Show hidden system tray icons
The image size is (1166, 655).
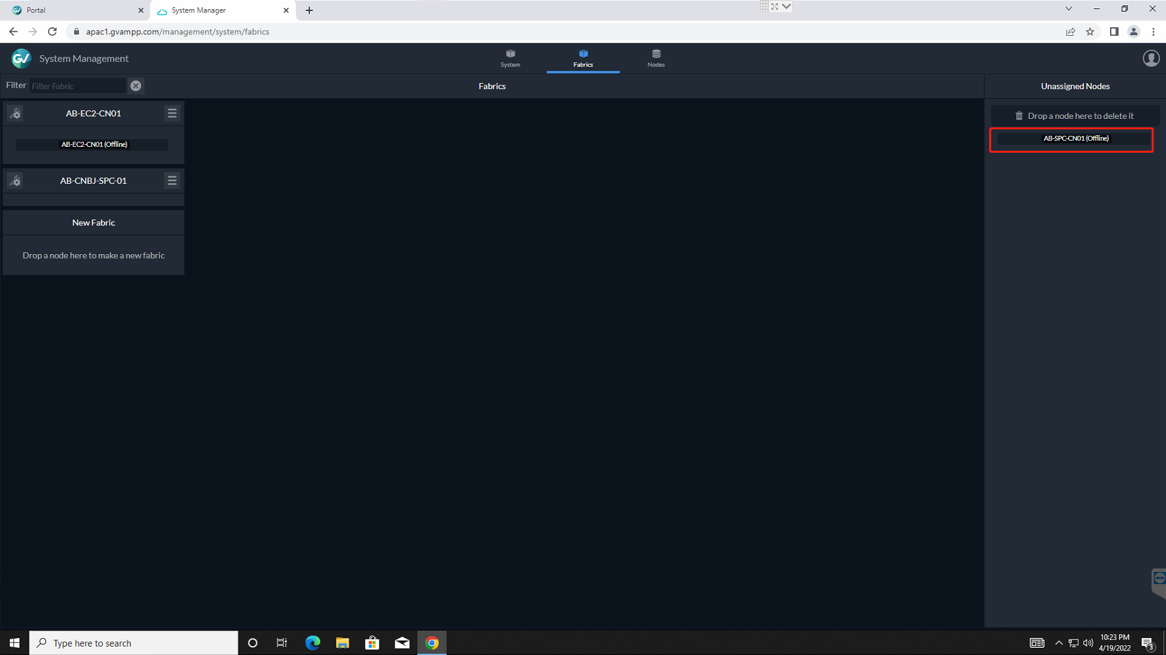(1059, 643)
